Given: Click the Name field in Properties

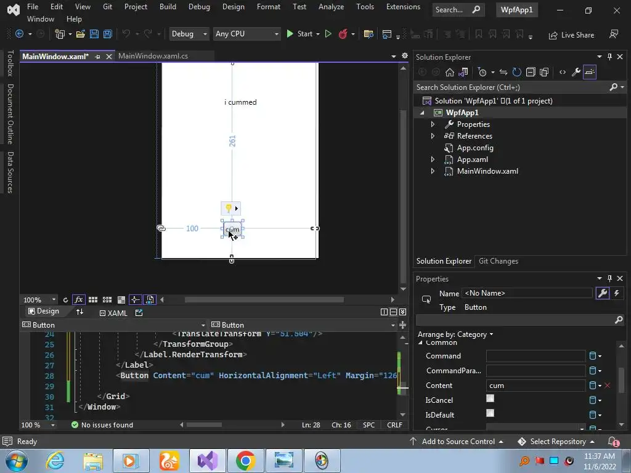Looking at the screenshot, I should point(527,293).
